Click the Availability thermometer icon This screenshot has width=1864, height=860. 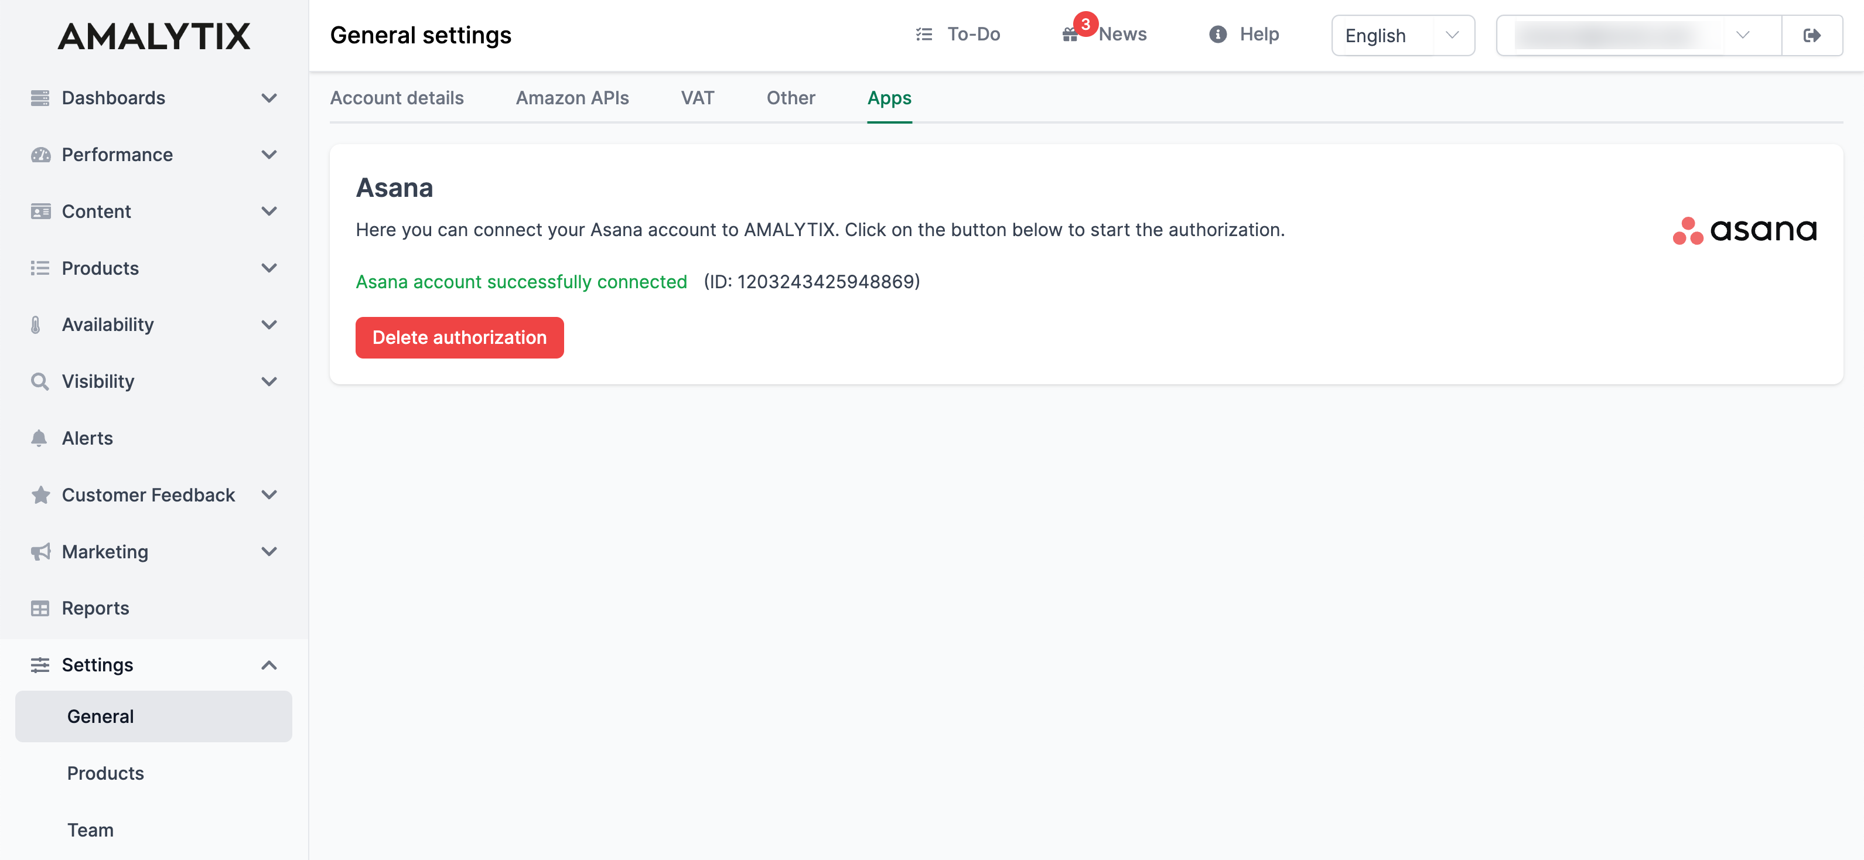click(36, 325)
